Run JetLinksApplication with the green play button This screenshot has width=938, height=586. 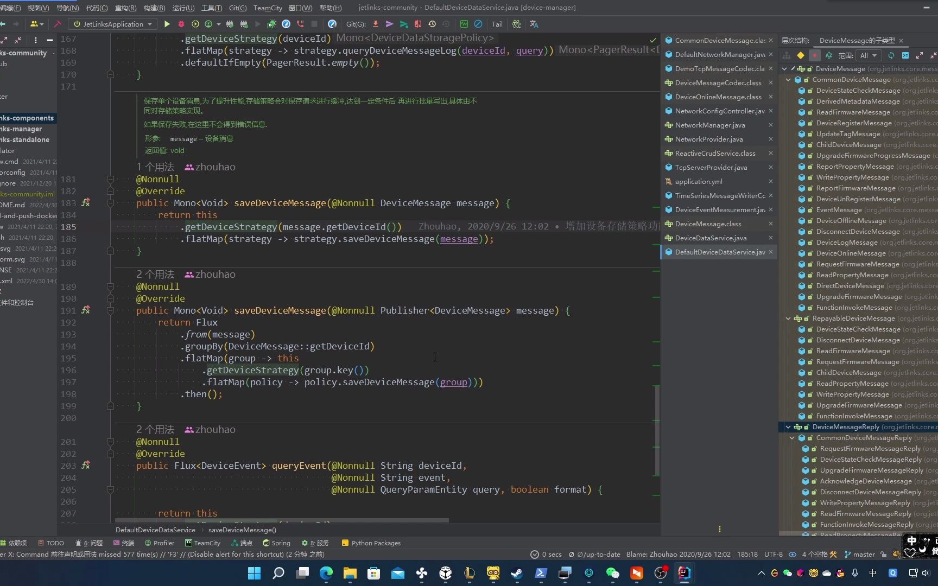[167, 24]
